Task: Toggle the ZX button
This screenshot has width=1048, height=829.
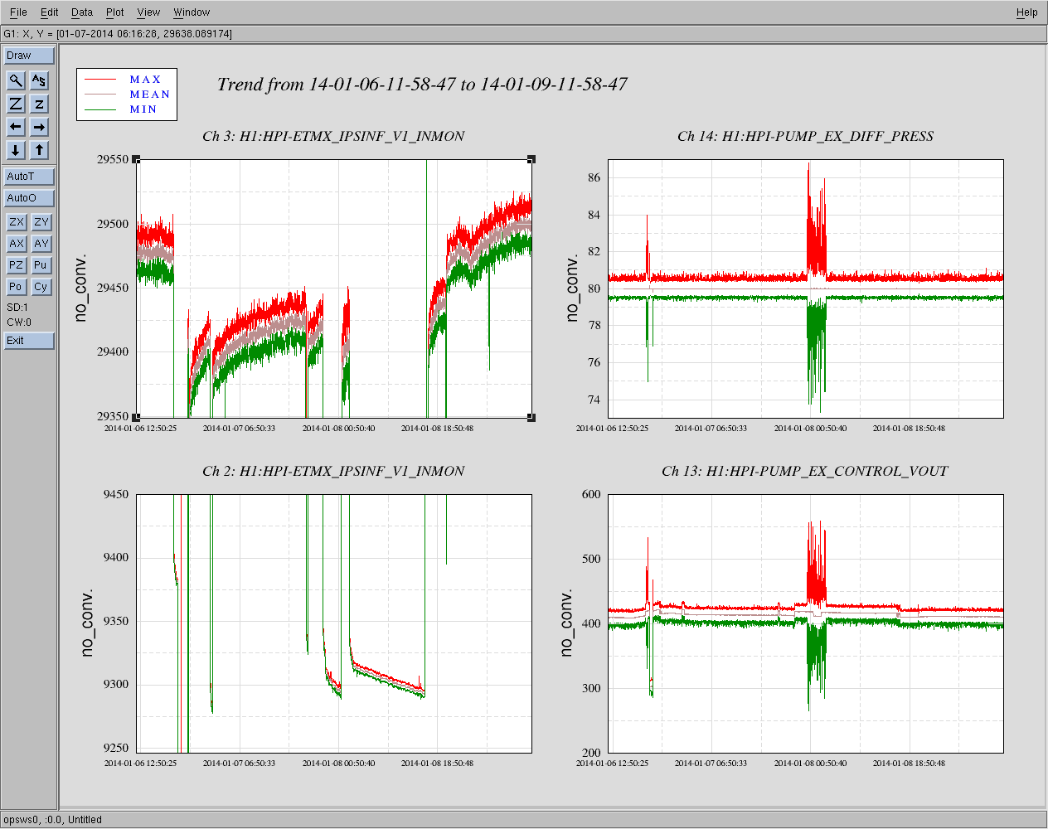Action: click(17, 222)
